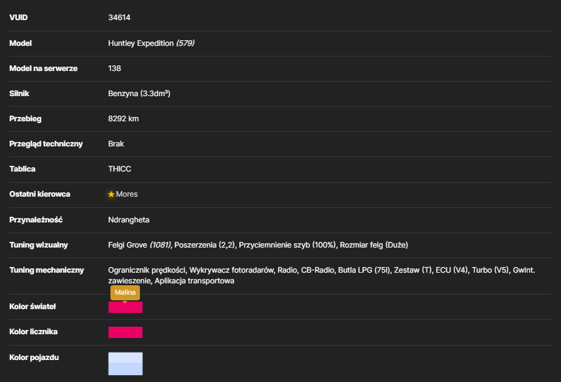The height and width of the screenshot is (382, 561).
Task: Click the Przebieg row label
Action: (x=25, y=119)
